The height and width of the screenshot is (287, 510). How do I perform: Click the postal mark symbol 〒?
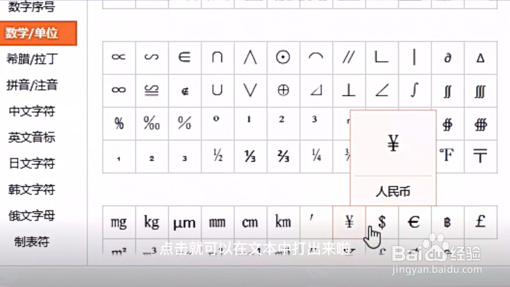(x=480, y=156)
